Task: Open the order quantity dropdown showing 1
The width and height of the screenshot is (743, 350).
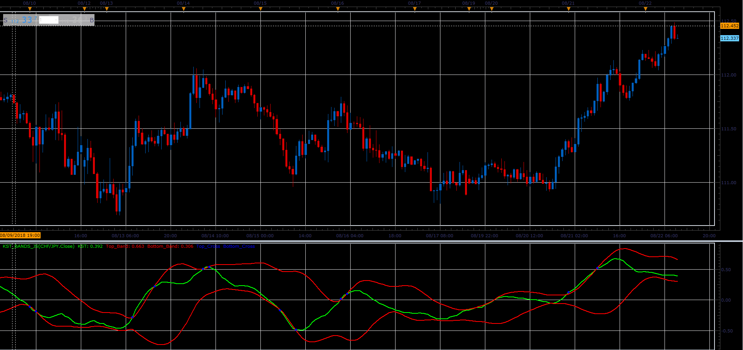Action: pos(49,20)
